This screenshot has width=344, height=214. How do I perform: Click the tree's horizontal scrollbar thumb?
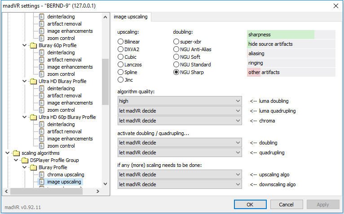point(46,192)
